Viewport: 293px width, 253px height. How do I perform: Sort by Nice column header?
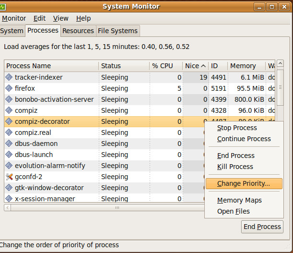(196, 66)
